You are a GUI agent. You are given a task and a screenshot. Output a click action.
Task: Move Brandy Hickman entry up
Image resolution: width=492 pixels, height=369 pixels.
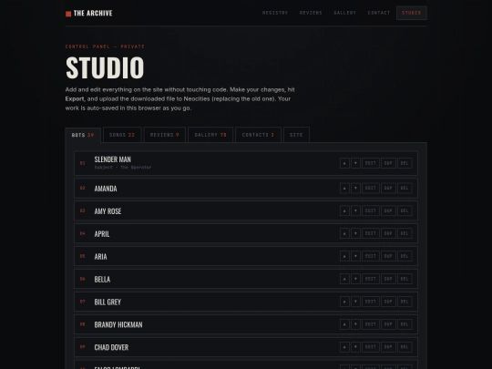pos(344,324)
